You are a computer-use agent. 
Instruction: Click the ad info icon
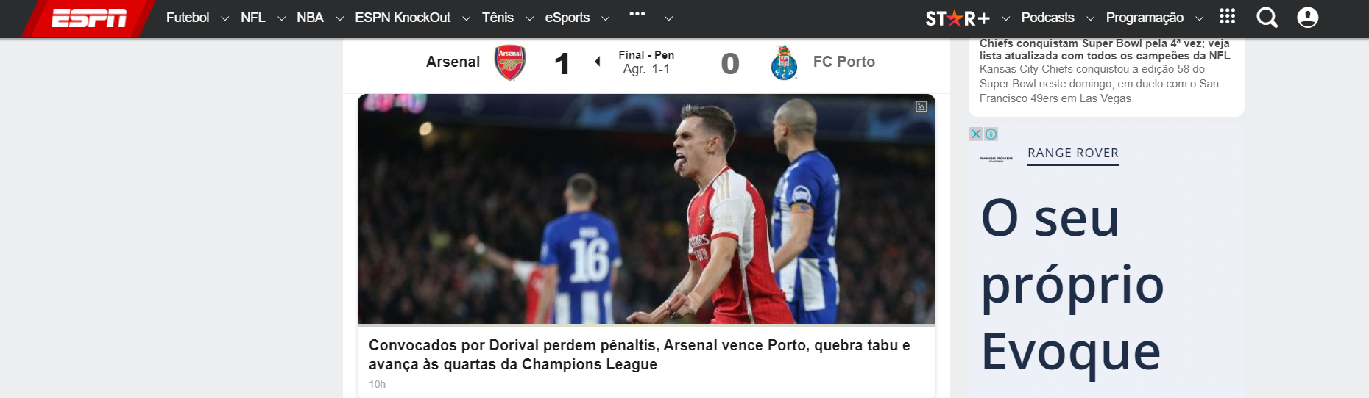(x=991, y=134)
